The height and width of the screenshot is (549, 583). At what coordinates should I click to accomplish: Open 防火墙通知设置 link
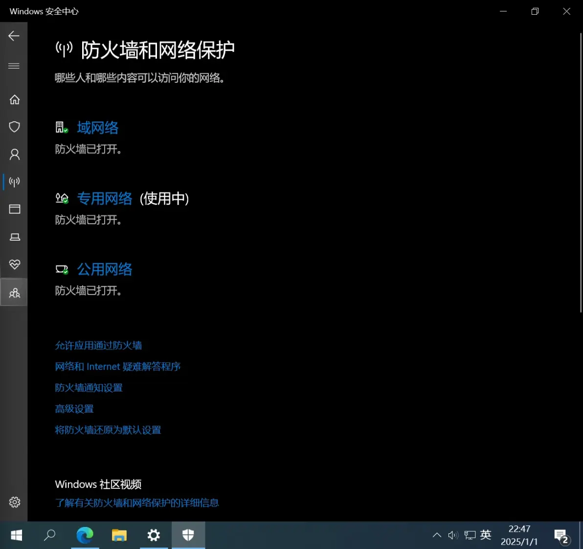click(x=89, y=388)
